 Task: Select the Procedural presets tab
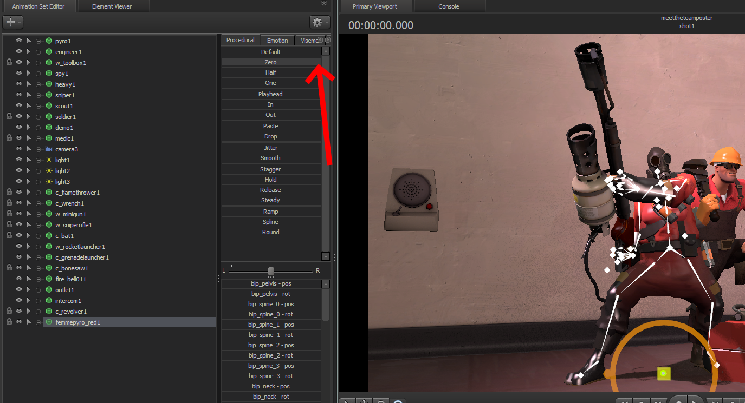tap(241, 41)
